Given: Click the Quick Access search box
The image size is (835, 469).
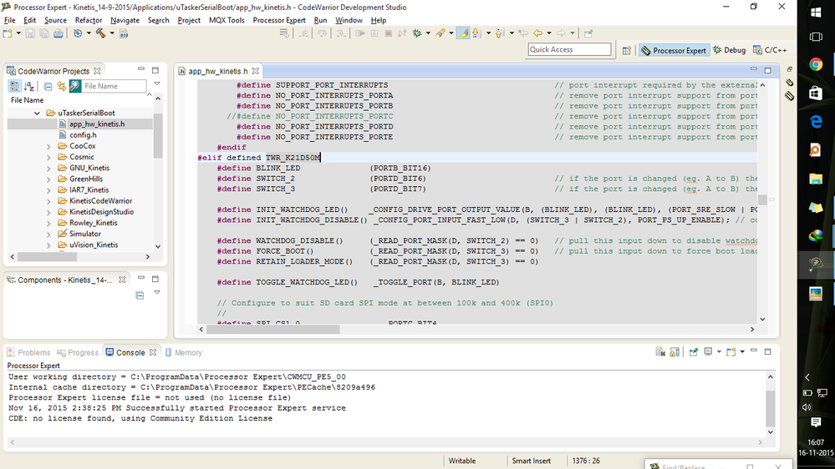Looking at the screenshot, I should click(x=569, y=49).
